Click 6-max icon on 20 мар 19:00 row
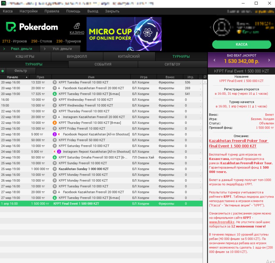 [55, 94]
